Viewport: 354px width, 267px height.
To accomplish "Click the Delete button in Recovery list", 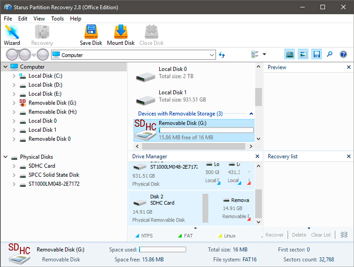I will pyautogui.click(x=299, y=235).
